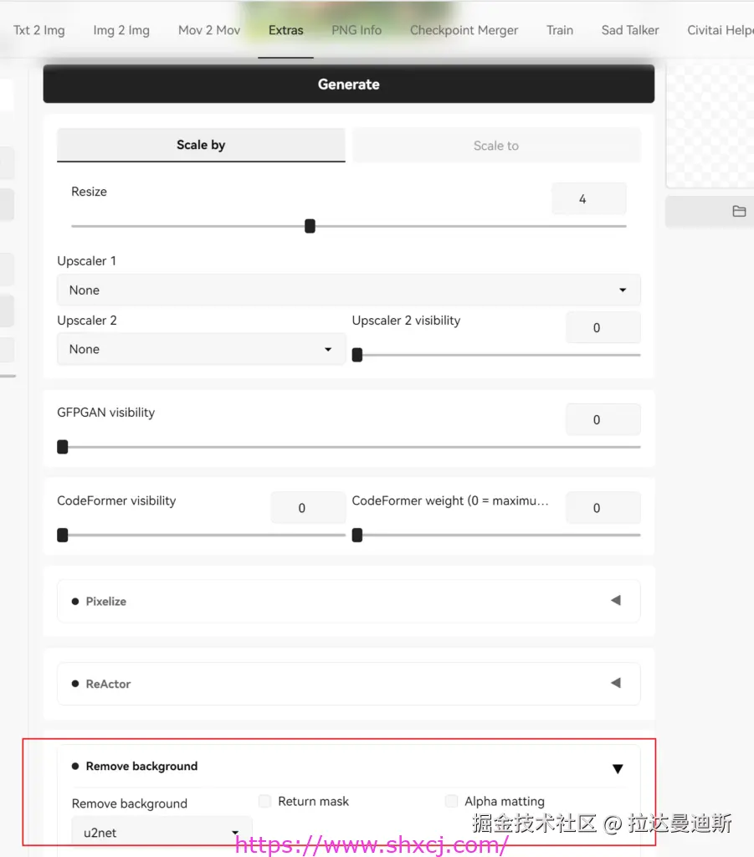This screenshot has height=857, width=754.
Task: Open the u2net model dropdown
Action: coord(162,833)
